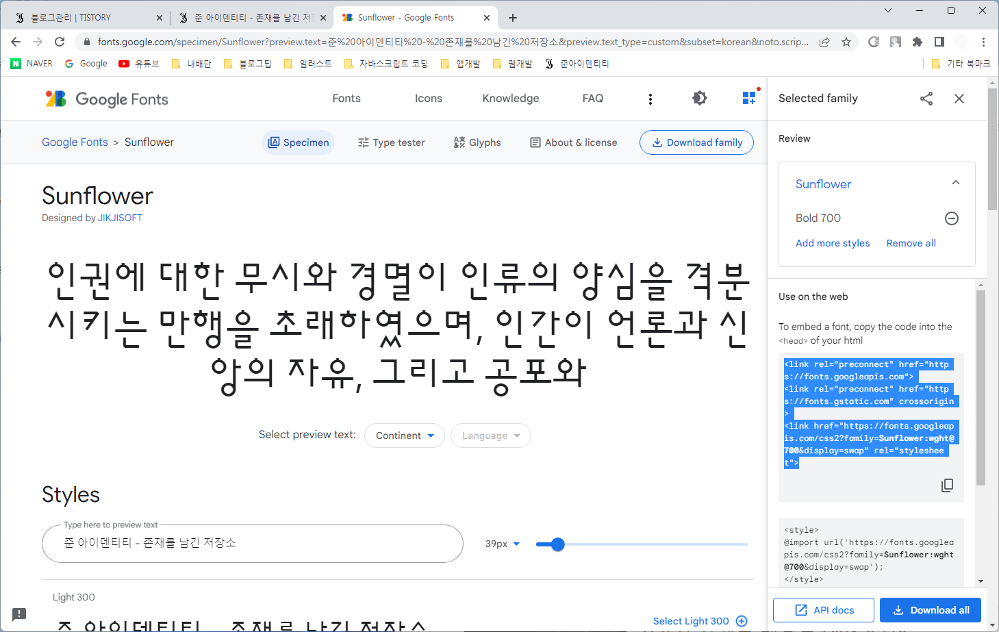Viewport: 999px width, 632px height.
Task: Open the 내배단 bookmark folder
Action: coord(191,64)
